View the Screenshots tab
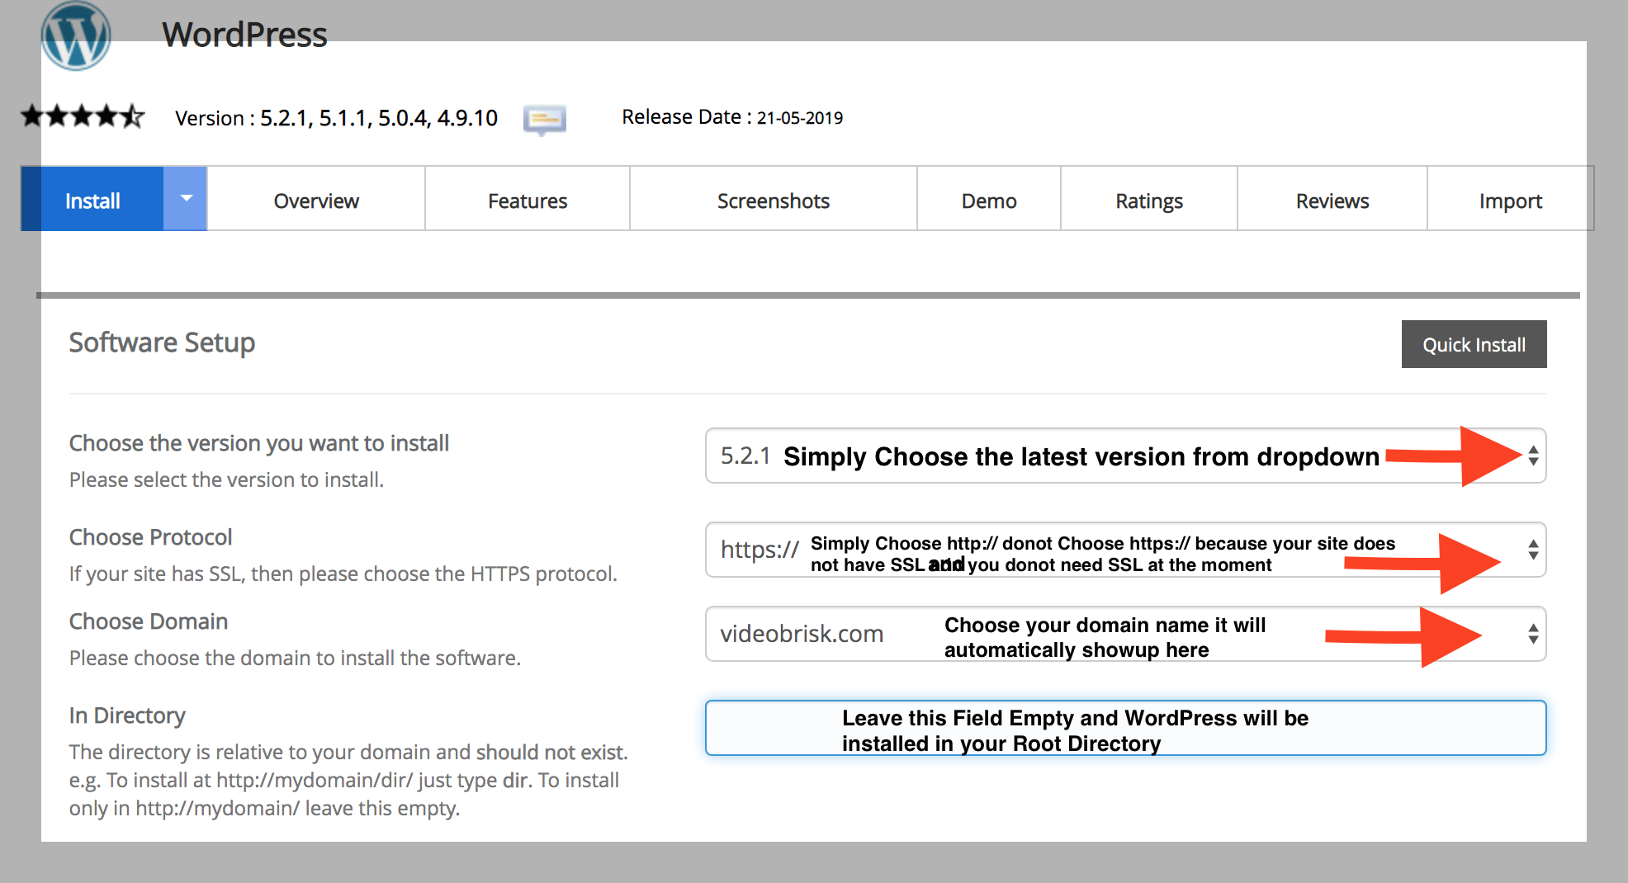 [773, 201]
